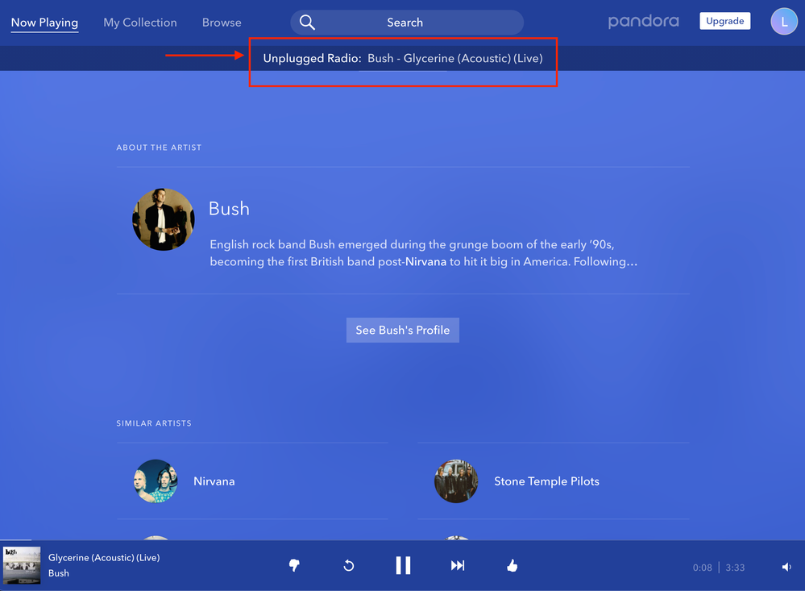This screenshot has height=591, width=805.
Task: Open the Bush artist photo
Action: [x=164, y=219]
